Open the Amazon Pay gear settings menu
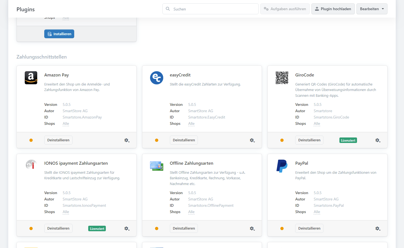 [127, 140]
